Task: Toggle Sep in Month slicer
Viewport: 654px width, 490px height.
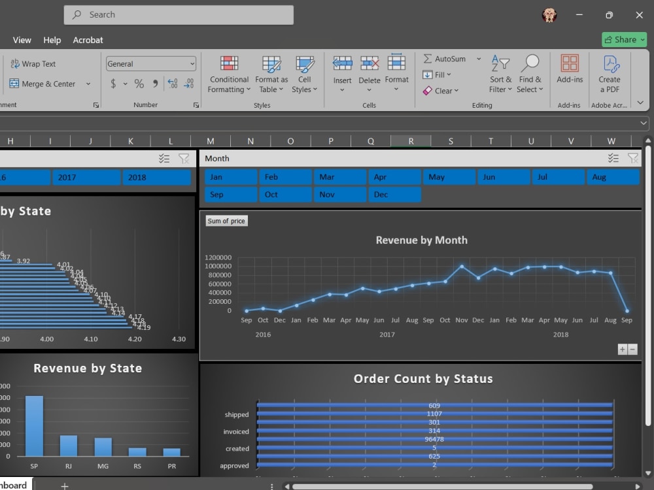Action: pyautogui.click(x=231, y=195)
